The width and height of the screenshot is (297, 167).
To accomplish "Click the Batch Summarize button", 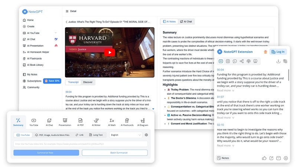I will click(x=115, y=153).
